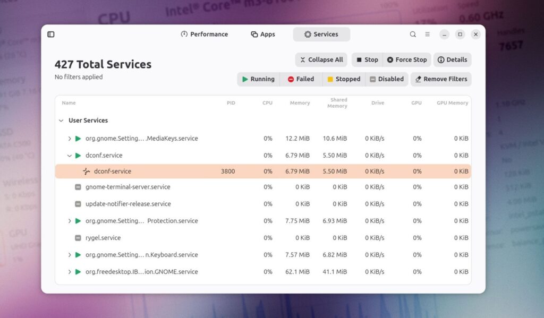Switch to the Apps tab

tap(263, 35)
